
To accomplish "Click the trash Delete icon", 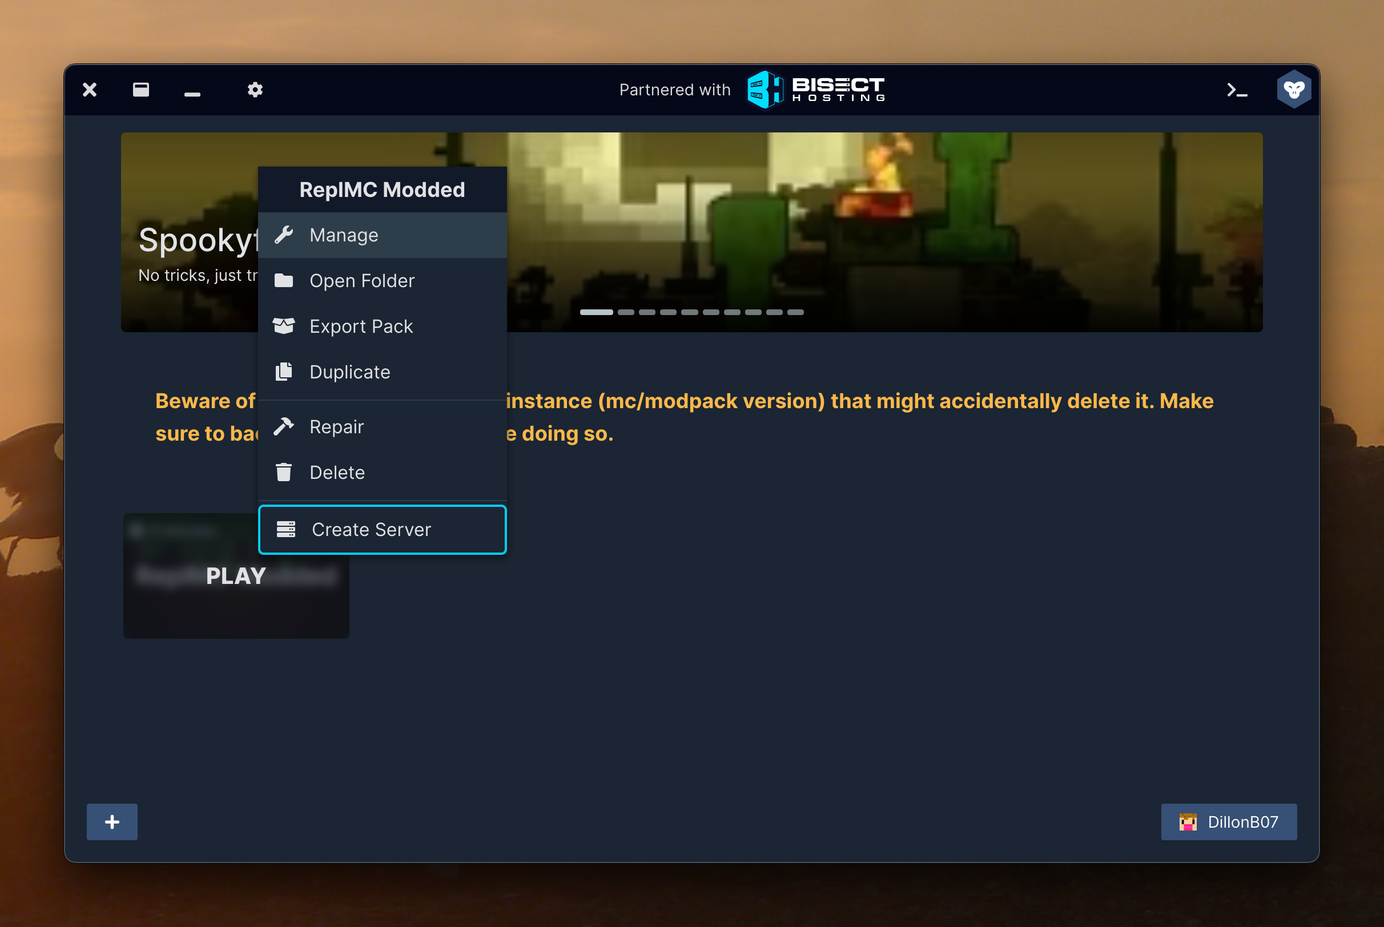I will click(x=283, y=471).
